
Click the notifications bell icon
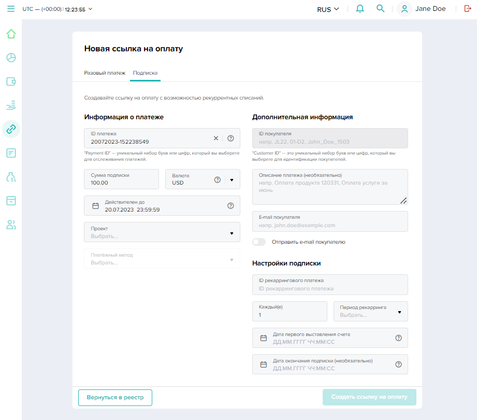(360, 9)
